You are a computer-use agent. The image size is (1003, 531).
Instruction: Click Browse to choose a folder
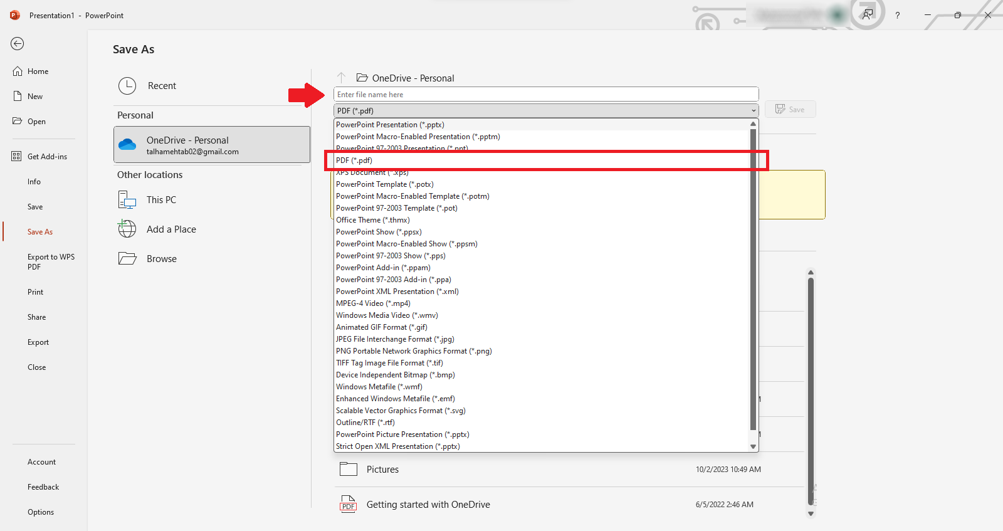pyautogui.click(x=212, y=258)
